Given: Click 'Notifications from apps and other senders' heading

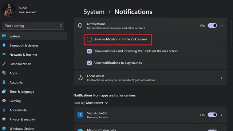Looking at the screenshot, I should point(104,95).
